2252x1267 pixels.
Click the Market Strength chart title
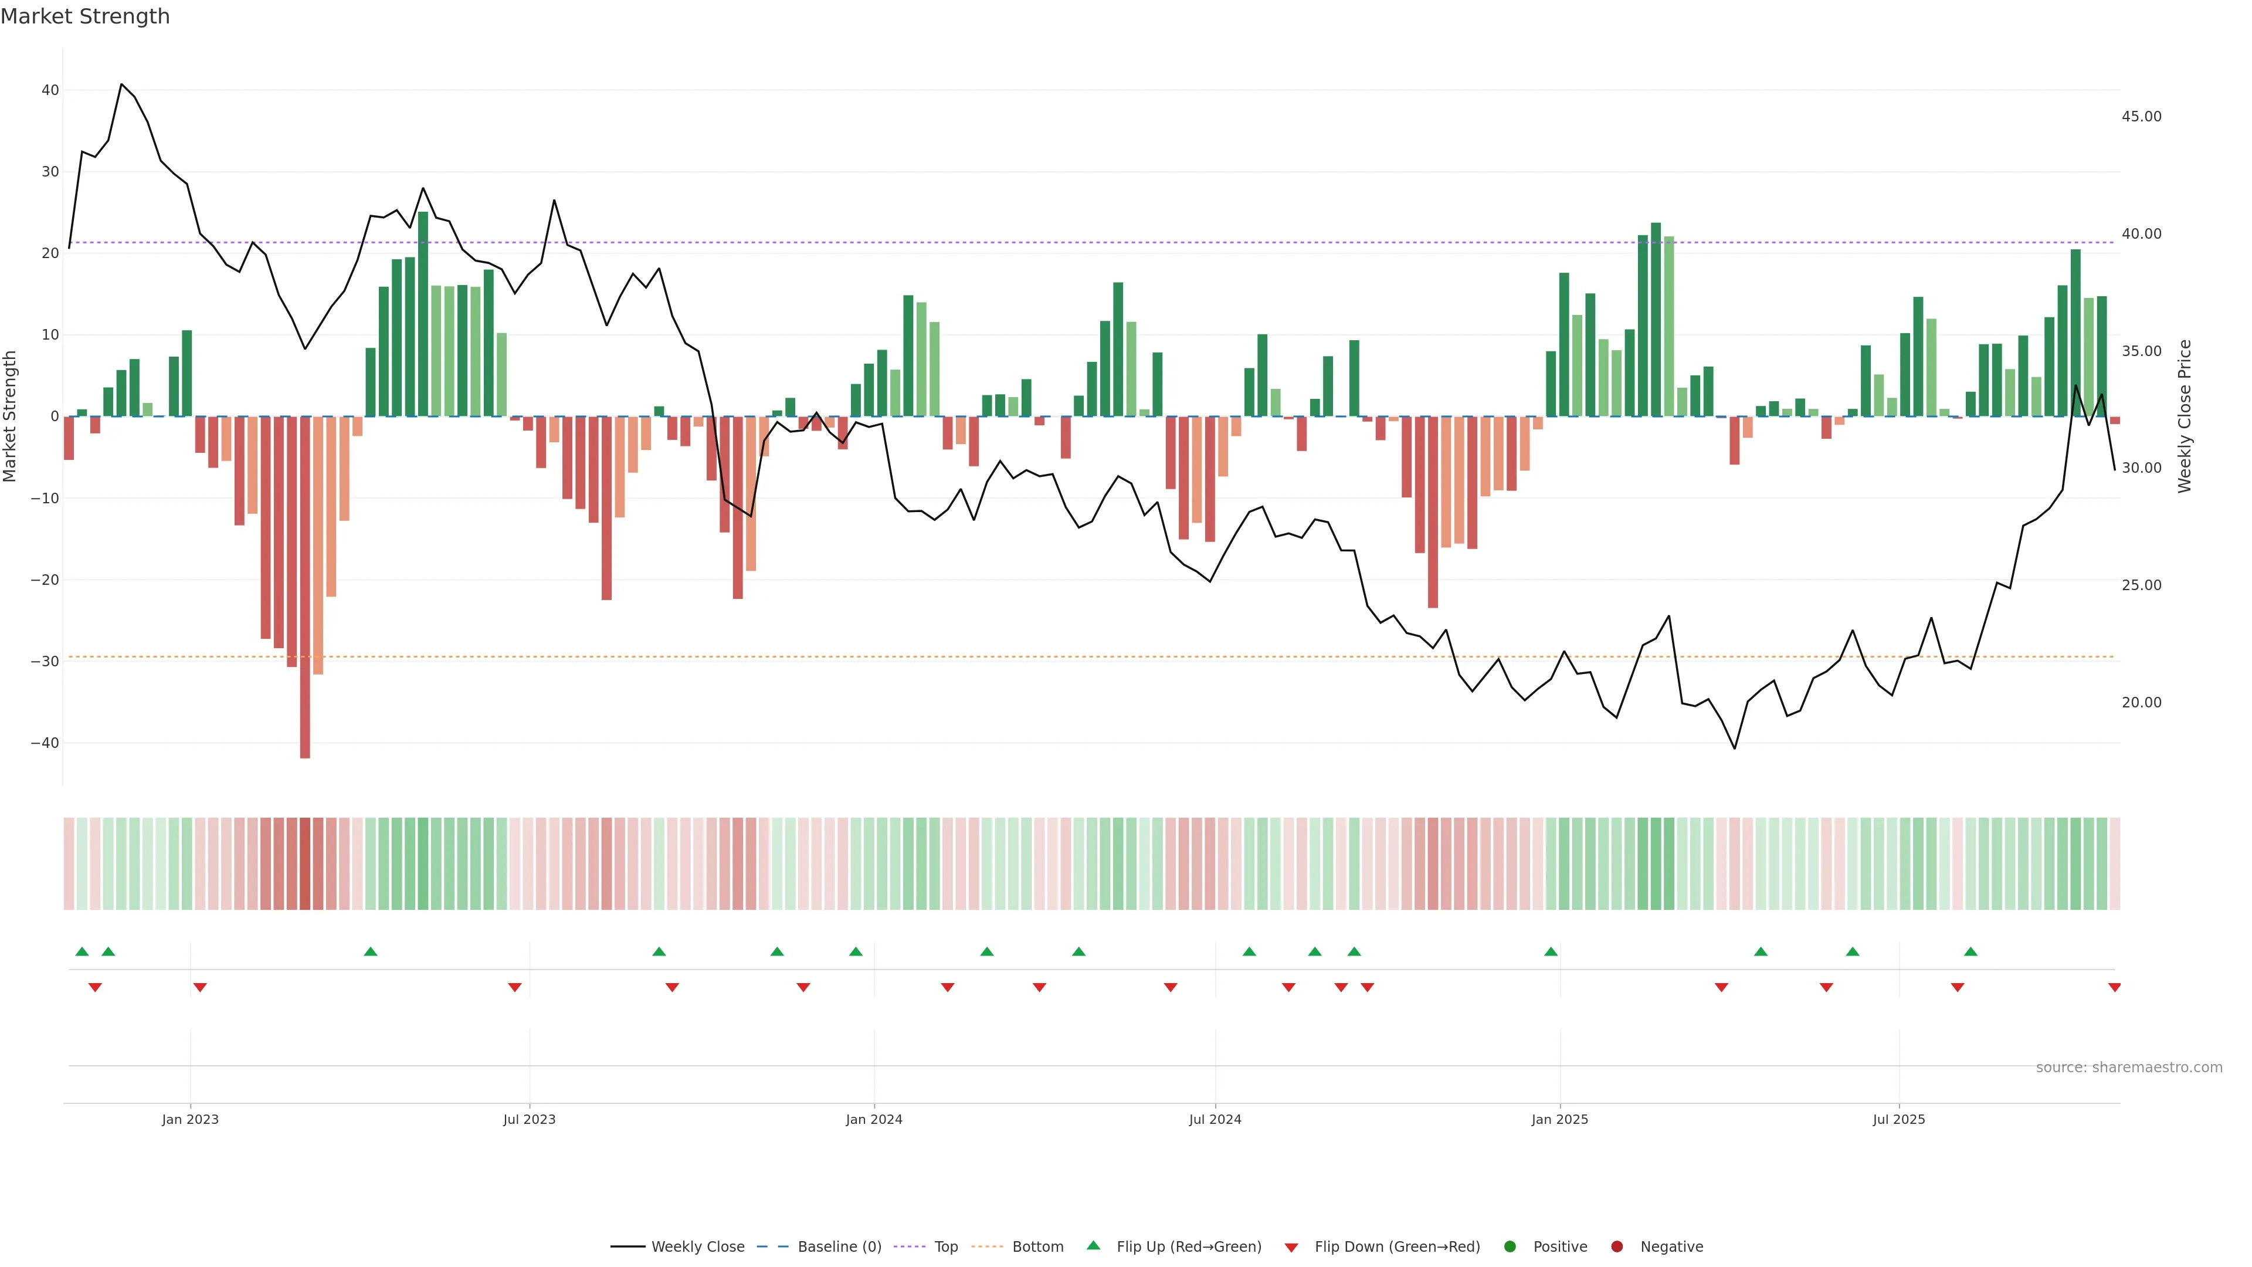[85, 16]
